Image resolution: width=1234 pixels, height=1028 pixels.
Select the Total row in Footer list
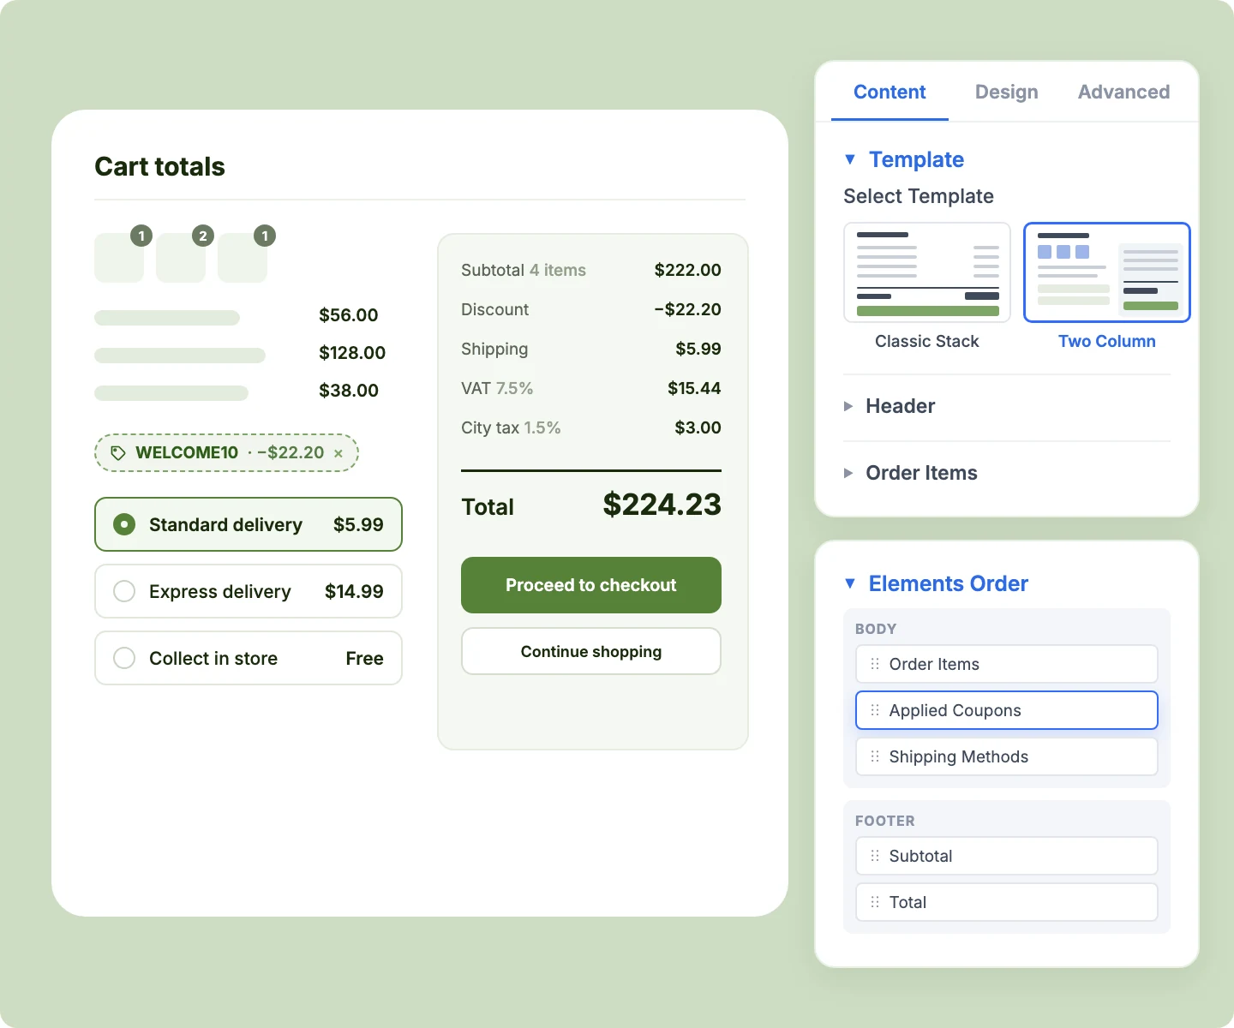pyautogui.click(x=1007, y=902)
